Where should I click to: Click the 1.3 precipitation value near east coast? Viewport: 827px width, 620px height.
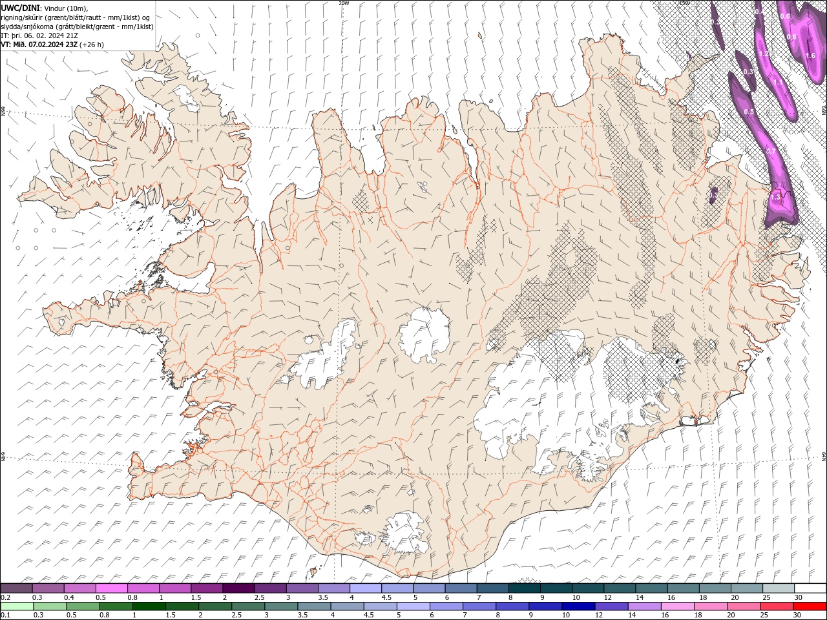(775, 196)
